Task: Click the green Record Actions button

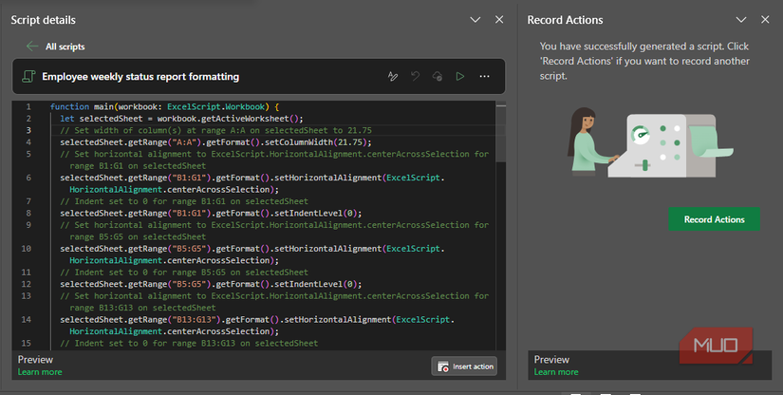Action: pyautogui.click(x=714, y=219)
